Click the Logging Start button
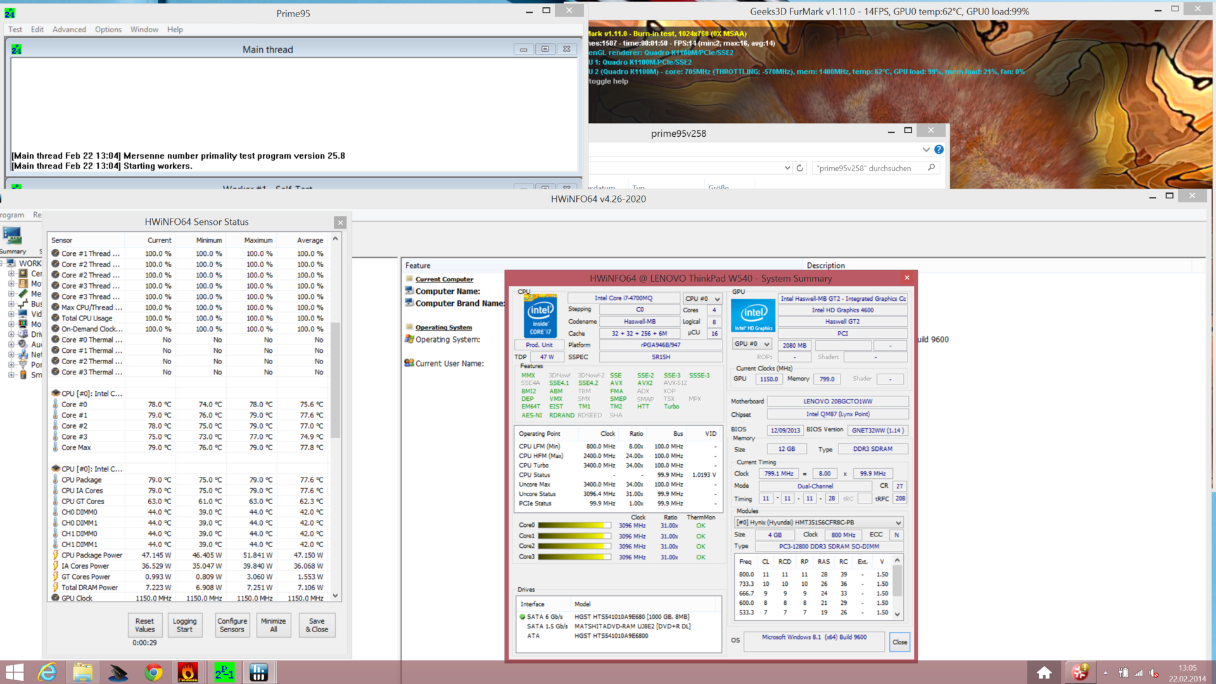 184,625
